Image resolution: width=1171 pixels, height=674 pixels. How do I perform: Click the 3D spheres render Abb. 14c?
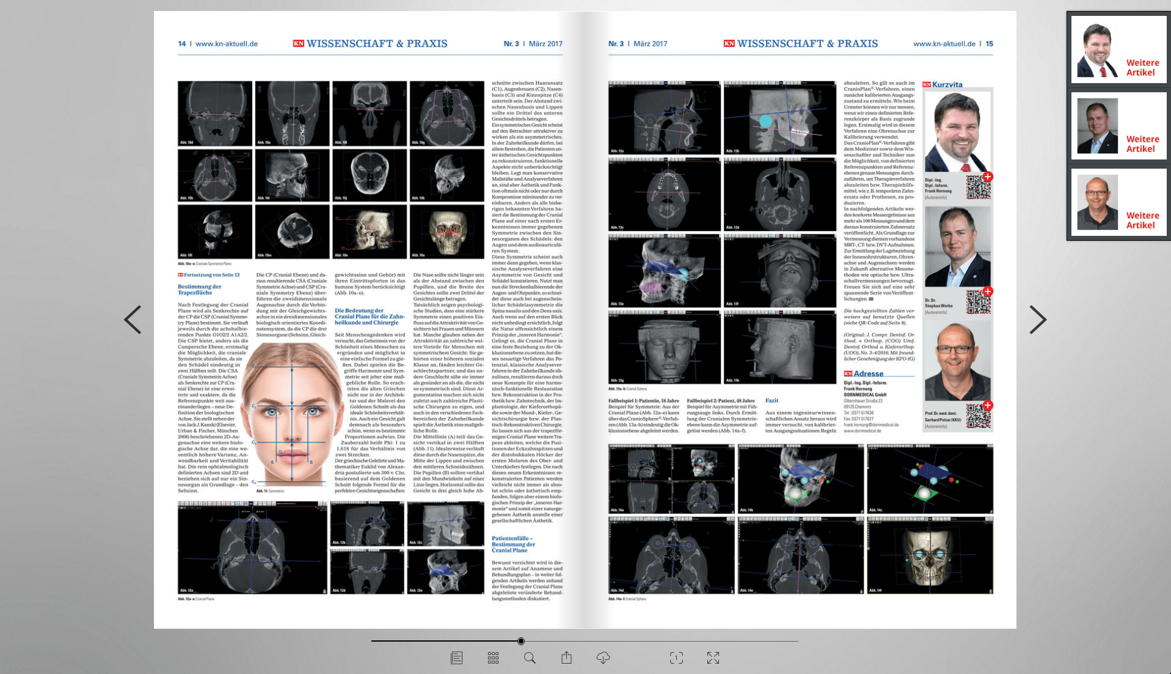(930, 479)
